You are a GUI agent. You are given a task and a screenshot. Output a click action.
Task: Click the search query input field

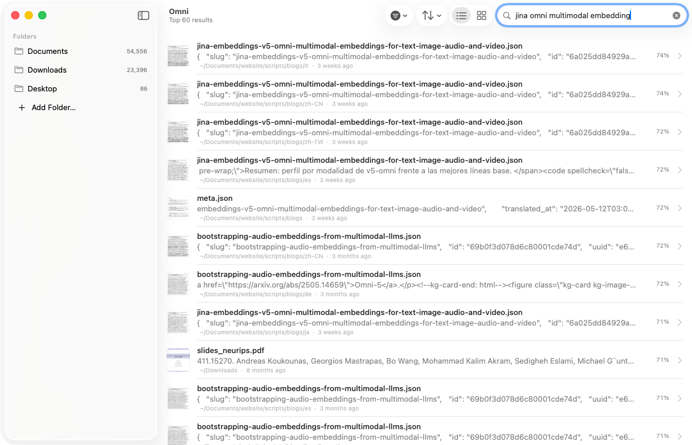tap(591, 15)
